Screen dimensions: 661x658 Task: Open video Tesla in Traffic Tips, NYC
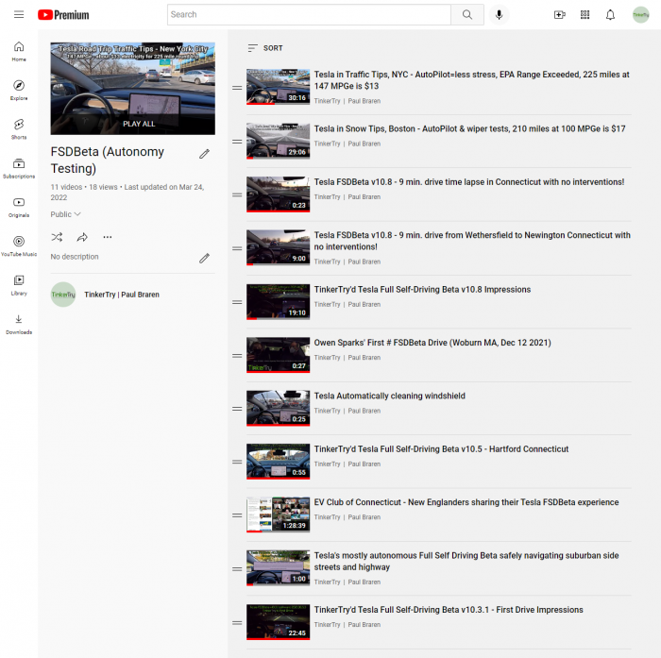click(472, 80)
